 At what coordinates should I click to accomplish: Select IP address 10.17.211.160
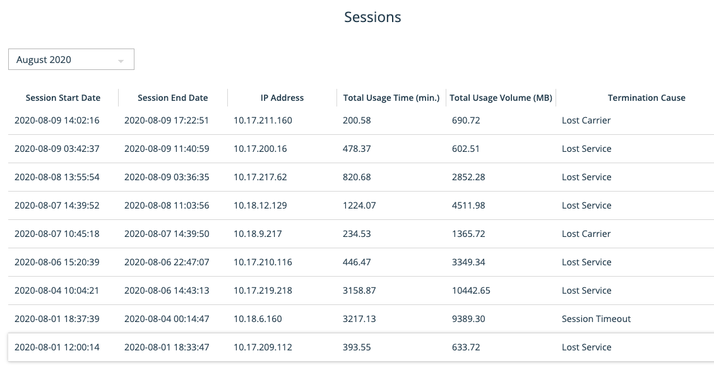coord(263,120)
